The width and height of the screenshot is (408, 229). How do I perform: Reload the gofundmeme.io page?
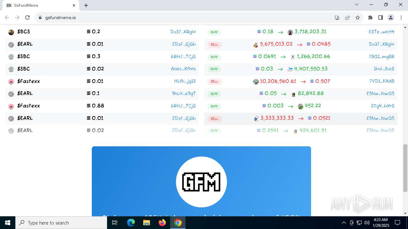pos(27,17)
